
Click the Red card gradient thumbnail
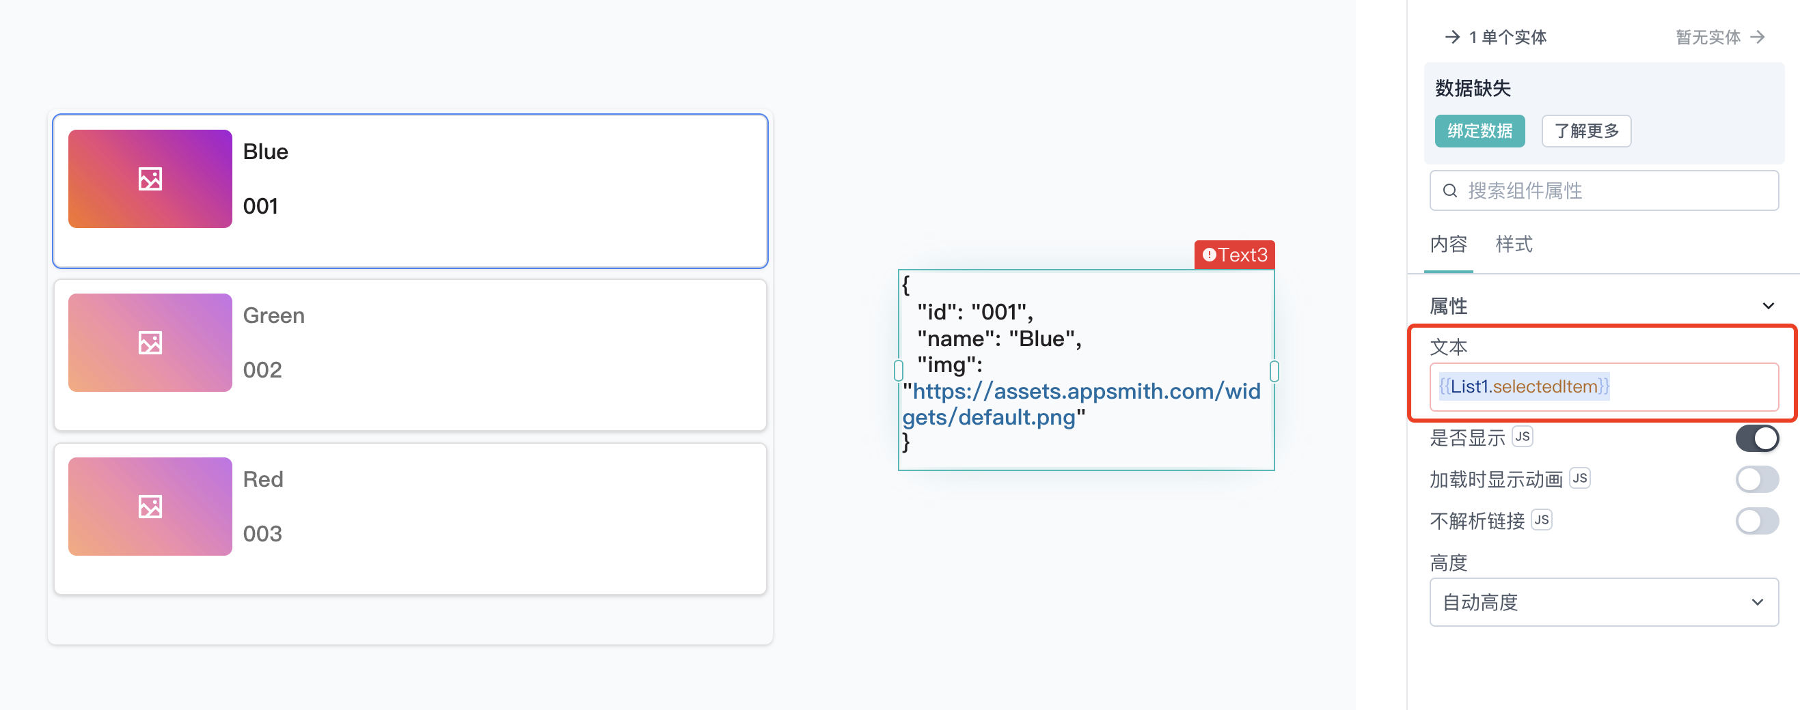(x=150, y=506)
